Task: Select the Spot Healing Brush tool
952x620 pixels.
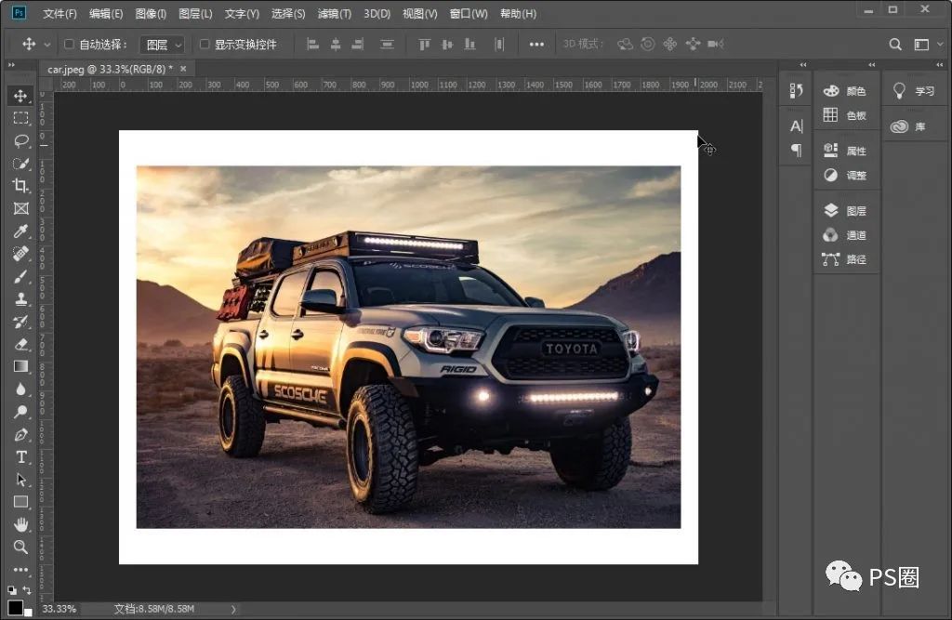Action: tap(20, 253)
